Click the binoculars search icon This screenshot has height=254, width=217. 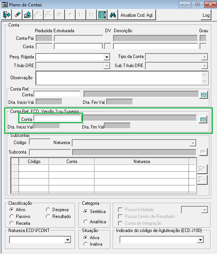tap(113, 15)
